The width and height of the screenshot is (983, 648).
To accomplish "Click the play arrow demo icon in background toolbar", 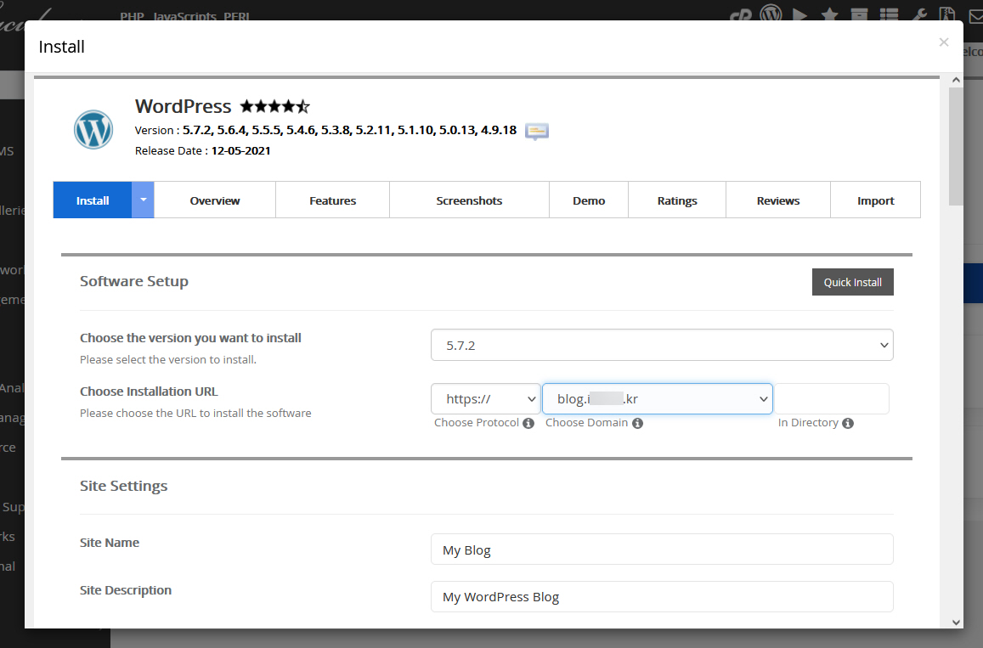I will (800, 14).
